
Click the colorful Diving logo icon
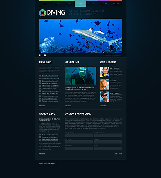coord(42,13)
